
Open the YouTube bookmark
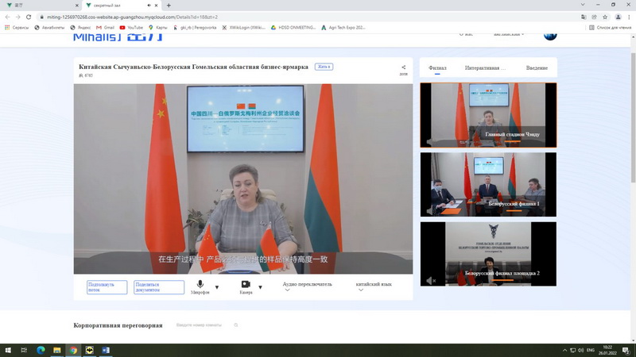pos(131,28)
